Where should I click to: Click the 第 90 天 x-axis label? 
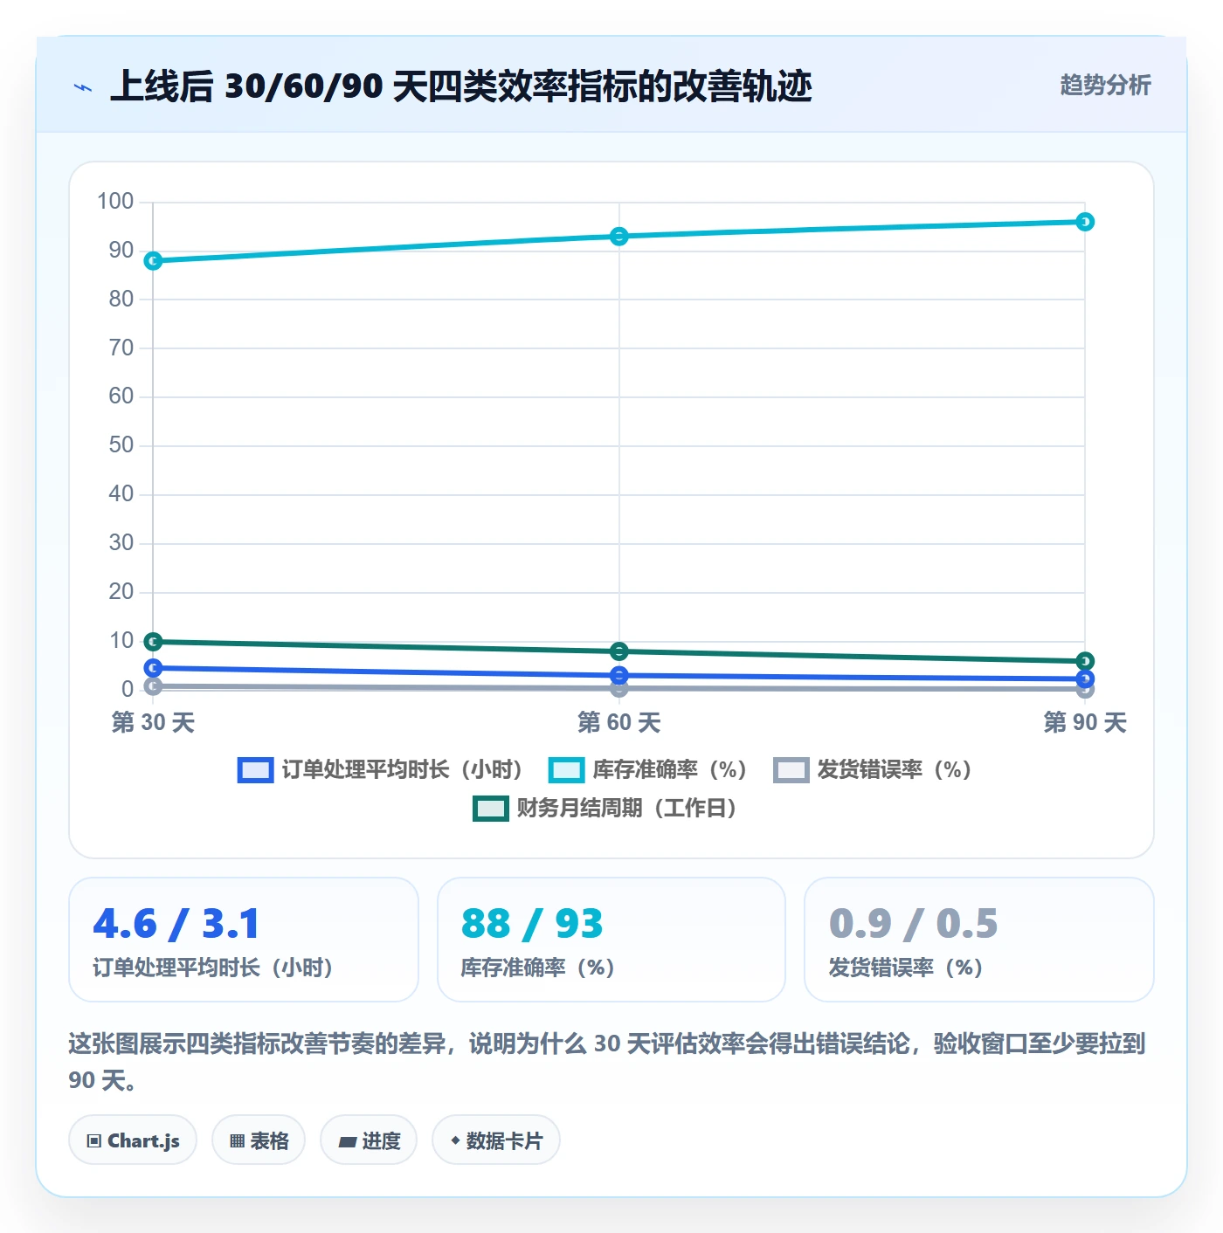coord(1085,723)
